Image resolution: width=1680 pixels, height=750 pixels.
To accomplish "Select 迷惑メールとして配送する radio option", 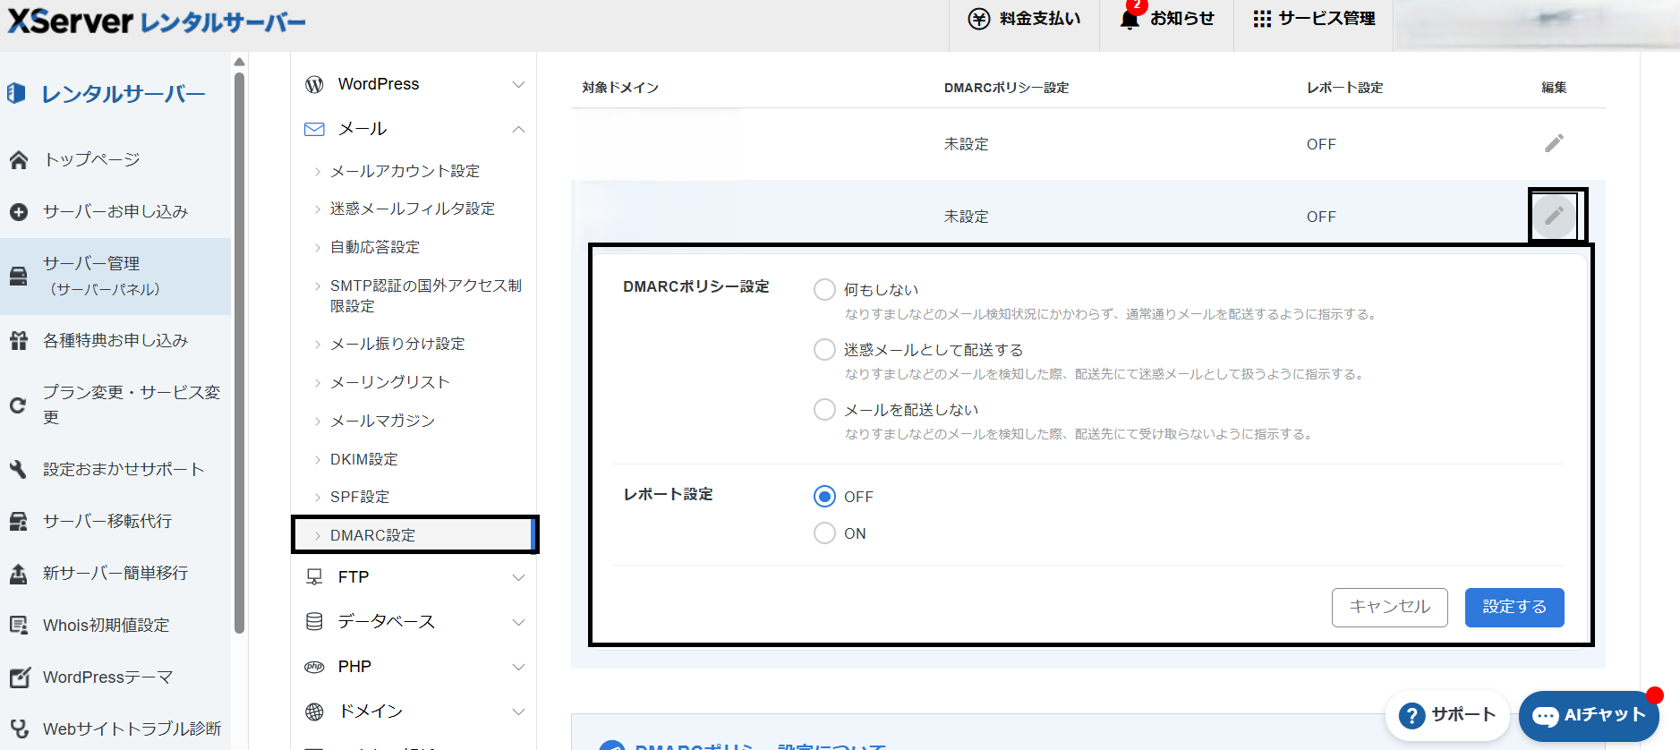I will pos(824,349).
